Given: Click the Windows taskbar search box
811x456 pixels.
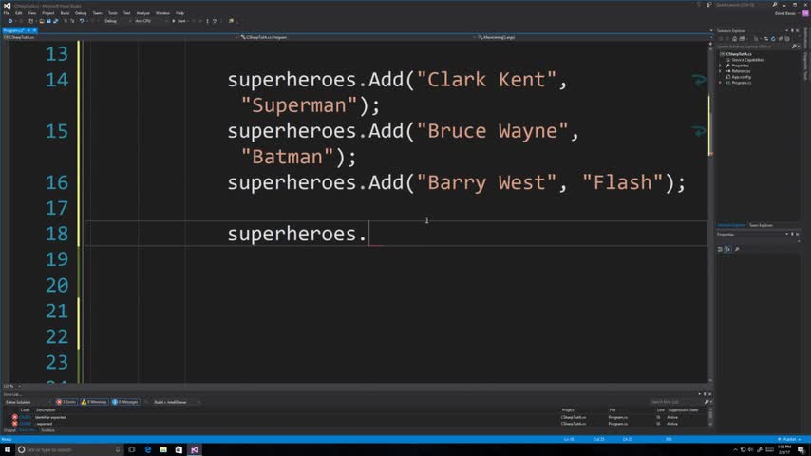Looking at the screenshot, I should [70, 449].
